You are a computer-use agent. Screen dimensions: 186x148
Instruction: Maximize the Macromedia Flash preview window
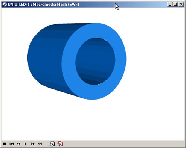[x=175, y=5]
